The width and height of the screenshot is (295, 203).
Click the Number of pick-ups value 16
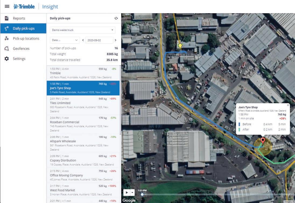116,48
